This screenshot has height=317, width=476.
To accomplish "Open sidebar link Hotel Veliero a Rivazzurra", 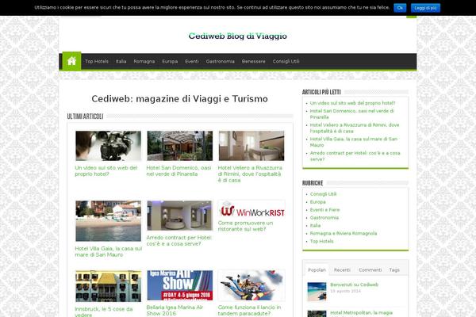I will 355,128.
